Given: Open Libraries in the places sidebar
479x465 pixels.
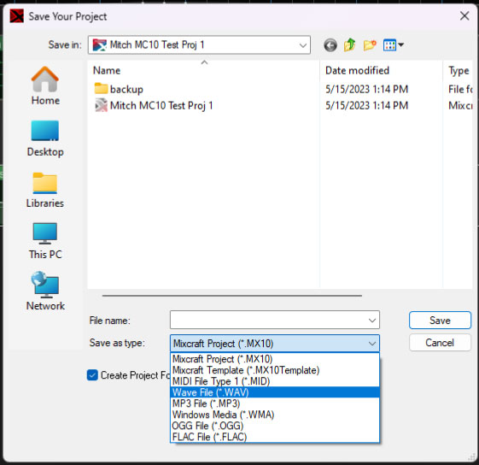Looking at the screenshot, I should tap(45, 190).
